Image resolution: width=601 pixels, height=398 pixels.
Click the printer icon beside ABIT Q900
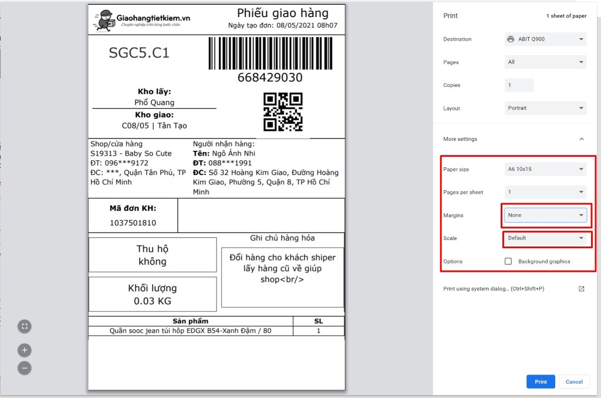(x=511, y=39)
